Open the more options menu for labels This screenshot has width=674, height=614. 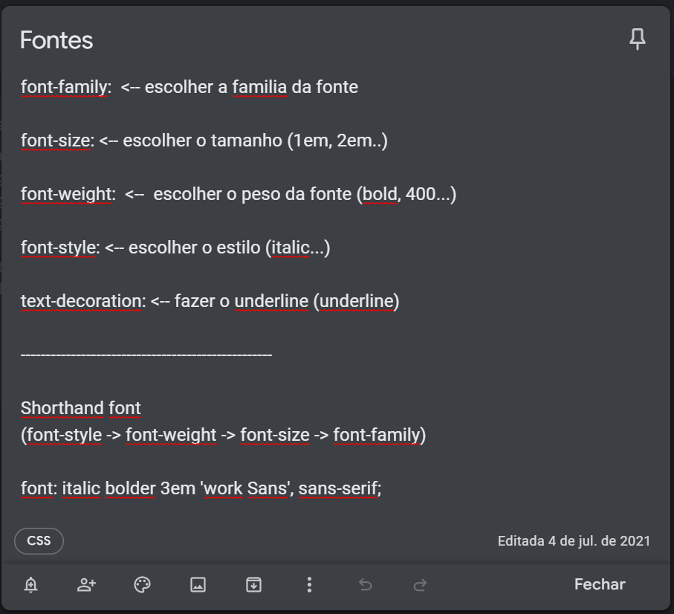coord(309,585)
